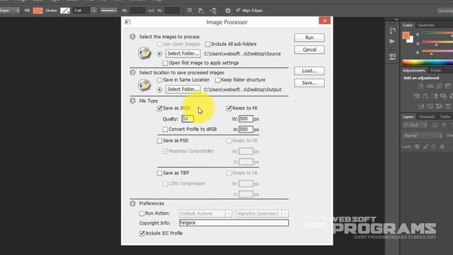The height and width of the screenshot is (255, 453).
Task: Toggle the Save as JPEG checkbox
Action: [x=159, y=108]
